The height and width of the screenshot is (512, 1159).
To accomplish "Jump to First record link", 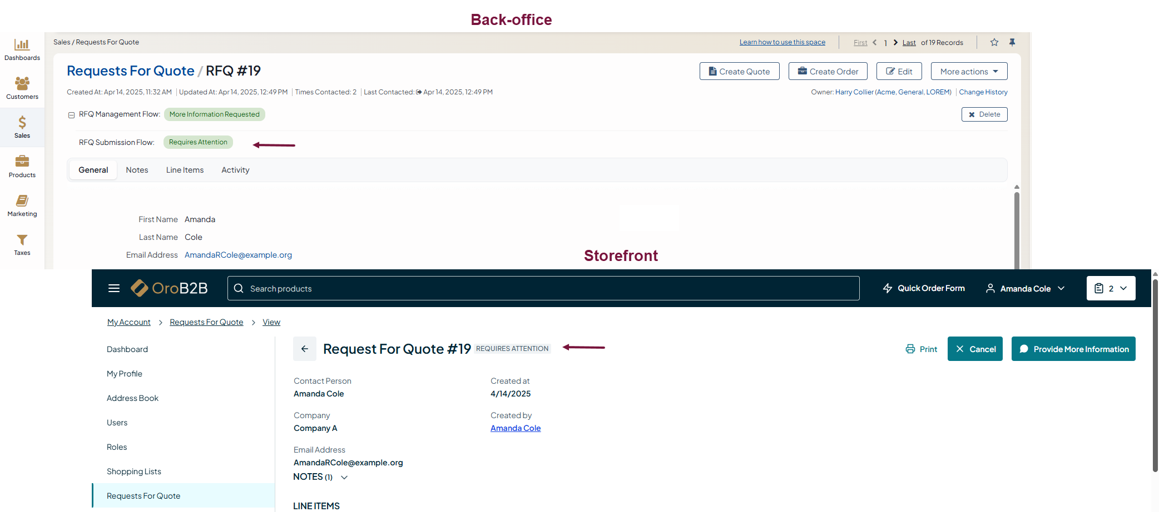I will (860, 43).
